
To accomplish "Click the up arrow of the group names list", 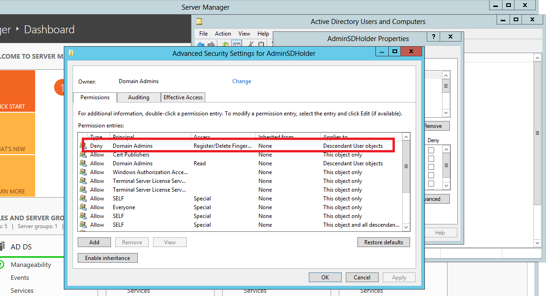I will (x=446, y=76).
